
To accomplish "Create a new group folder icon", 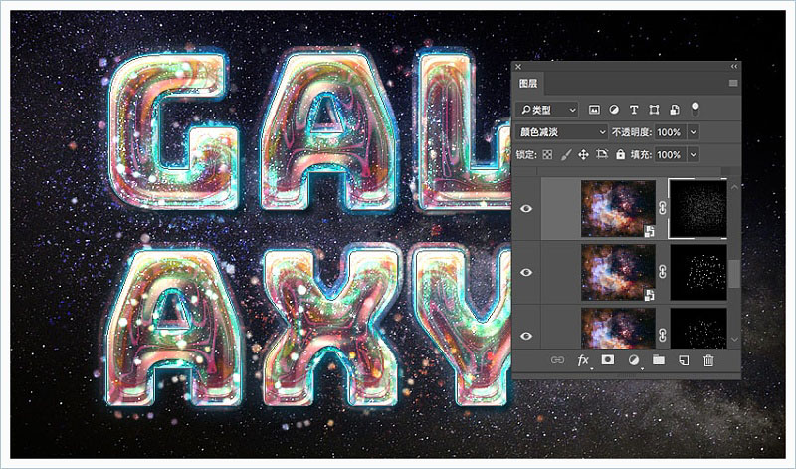I will tap(659, 360).
